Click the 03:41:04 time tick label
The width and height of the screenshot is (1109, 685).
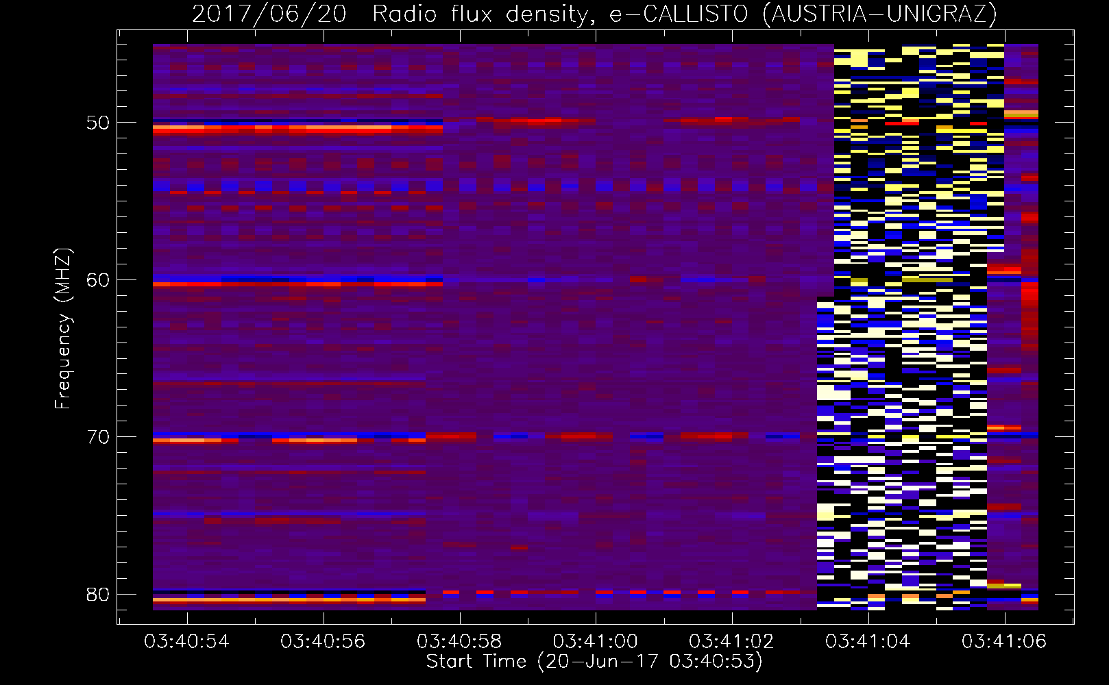tap(868, 642)
